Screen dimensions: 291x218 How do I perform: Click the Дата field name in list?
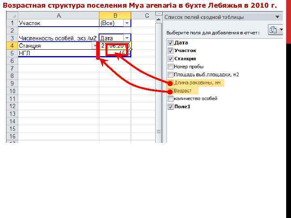point(181,43)
